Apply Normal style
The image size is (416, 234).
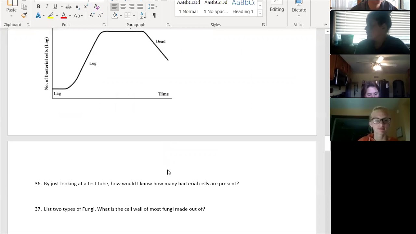point(188,7)
